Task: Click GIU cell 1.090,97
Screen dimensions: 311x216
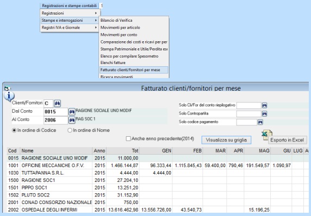Action: (281, 166)
